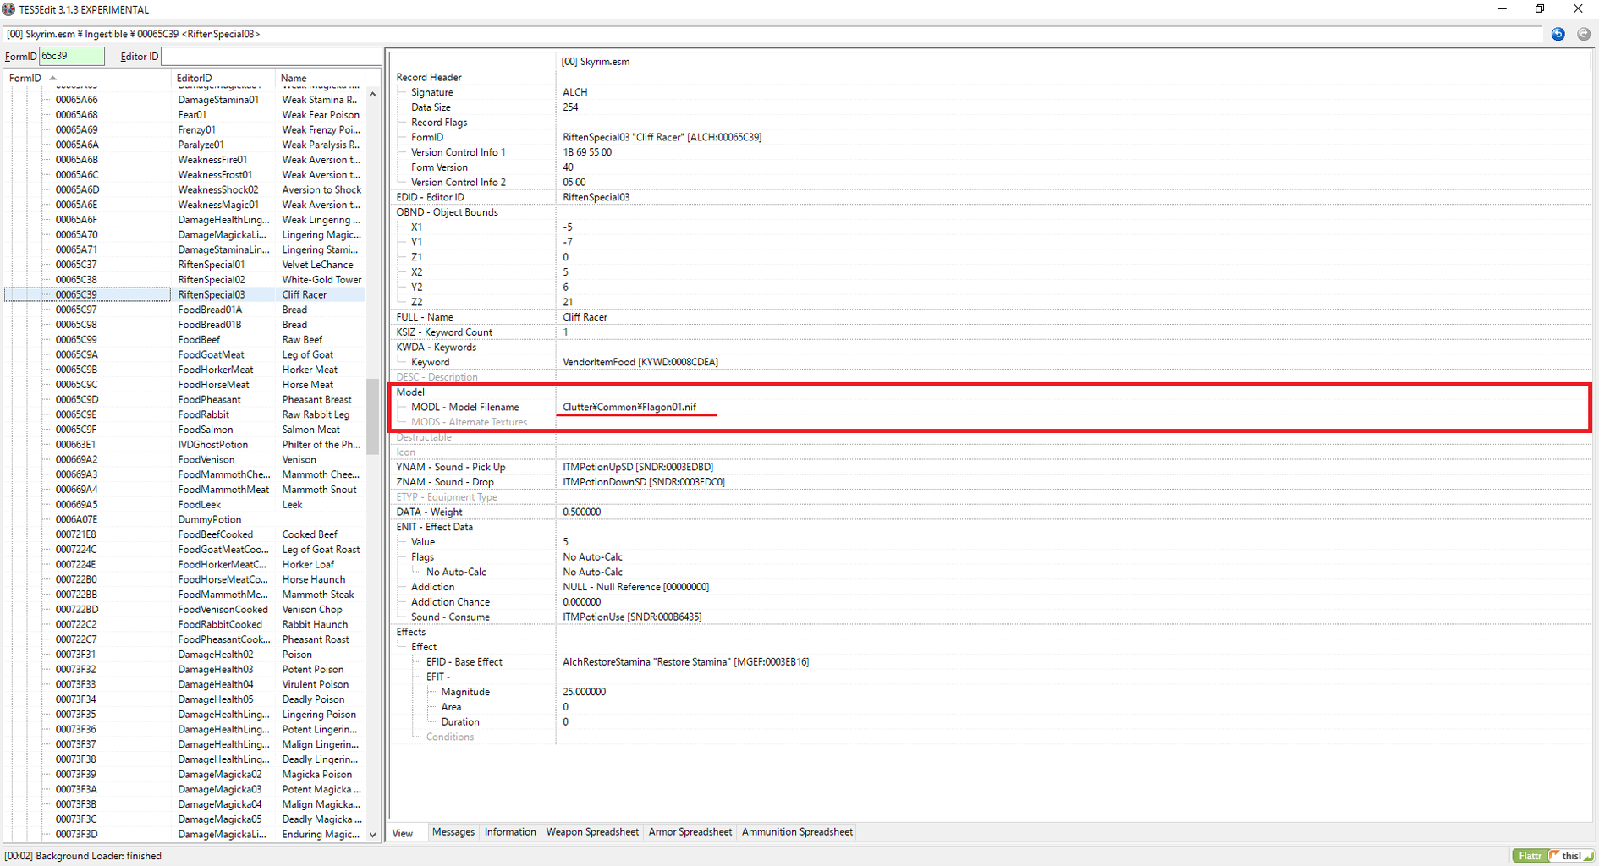Click the record list vertical scrollbar thumb
Screen dimensions: 1599x866
pyautogui.click(x=373, y=416)
